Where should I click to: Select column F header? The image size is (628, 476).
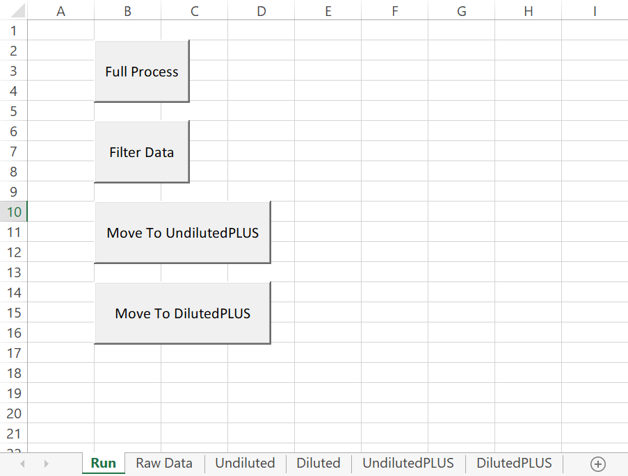coord(395,11)
